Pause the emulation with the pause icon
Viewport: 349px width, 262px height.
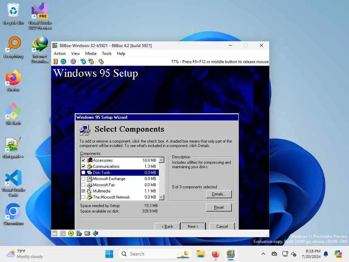point(56,61)
